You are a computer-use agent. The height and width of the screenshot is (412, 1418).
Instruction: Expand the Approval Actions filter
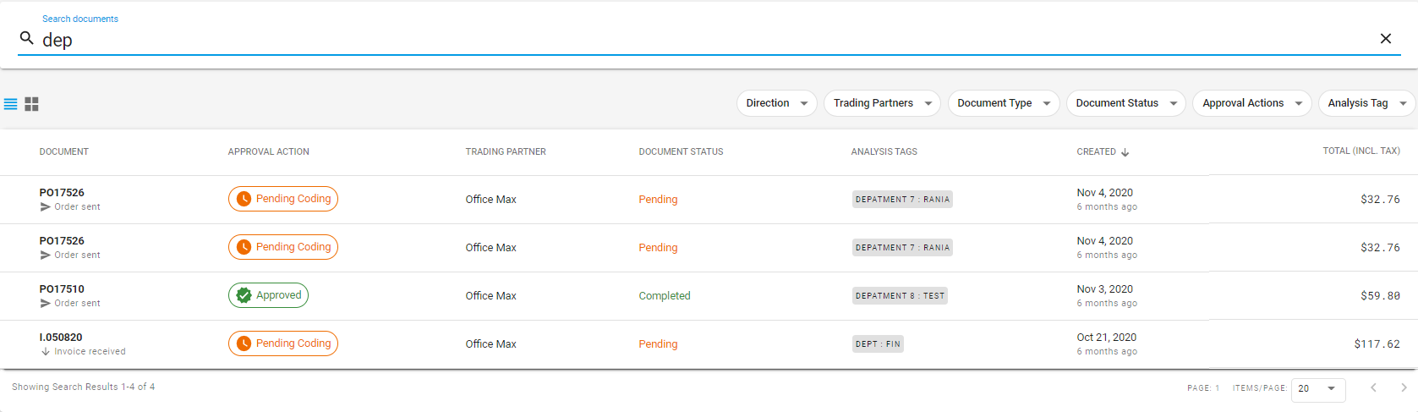point(1251,103)
